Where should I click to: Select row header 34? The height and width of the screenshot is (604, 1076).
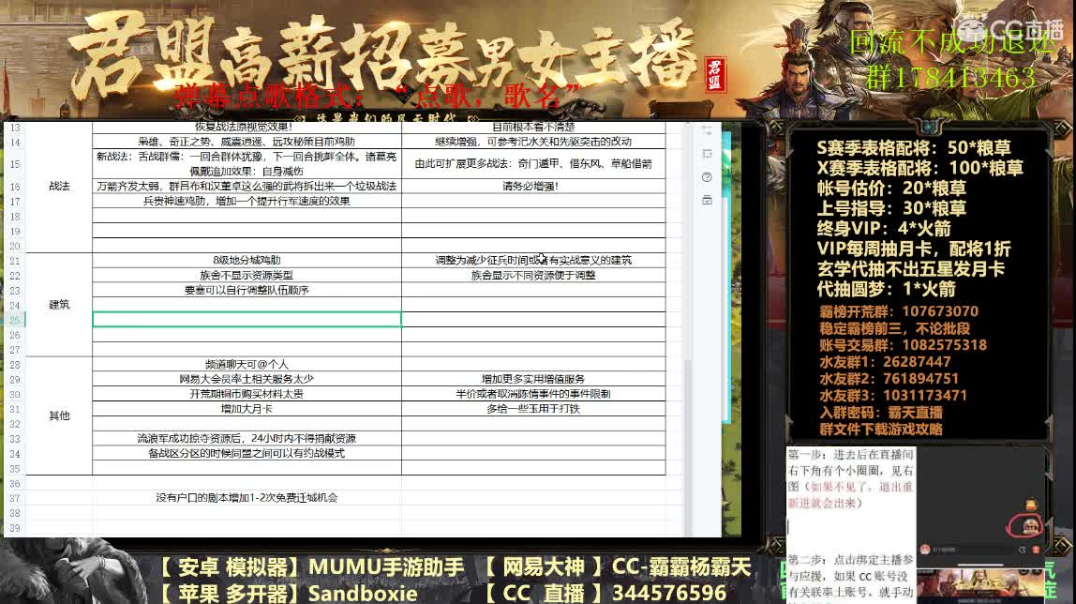pos(14,454)
